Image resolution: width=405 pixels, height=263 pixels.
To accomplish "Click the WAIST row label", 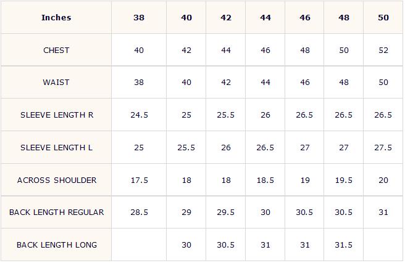I will click(x=56, y=82).
